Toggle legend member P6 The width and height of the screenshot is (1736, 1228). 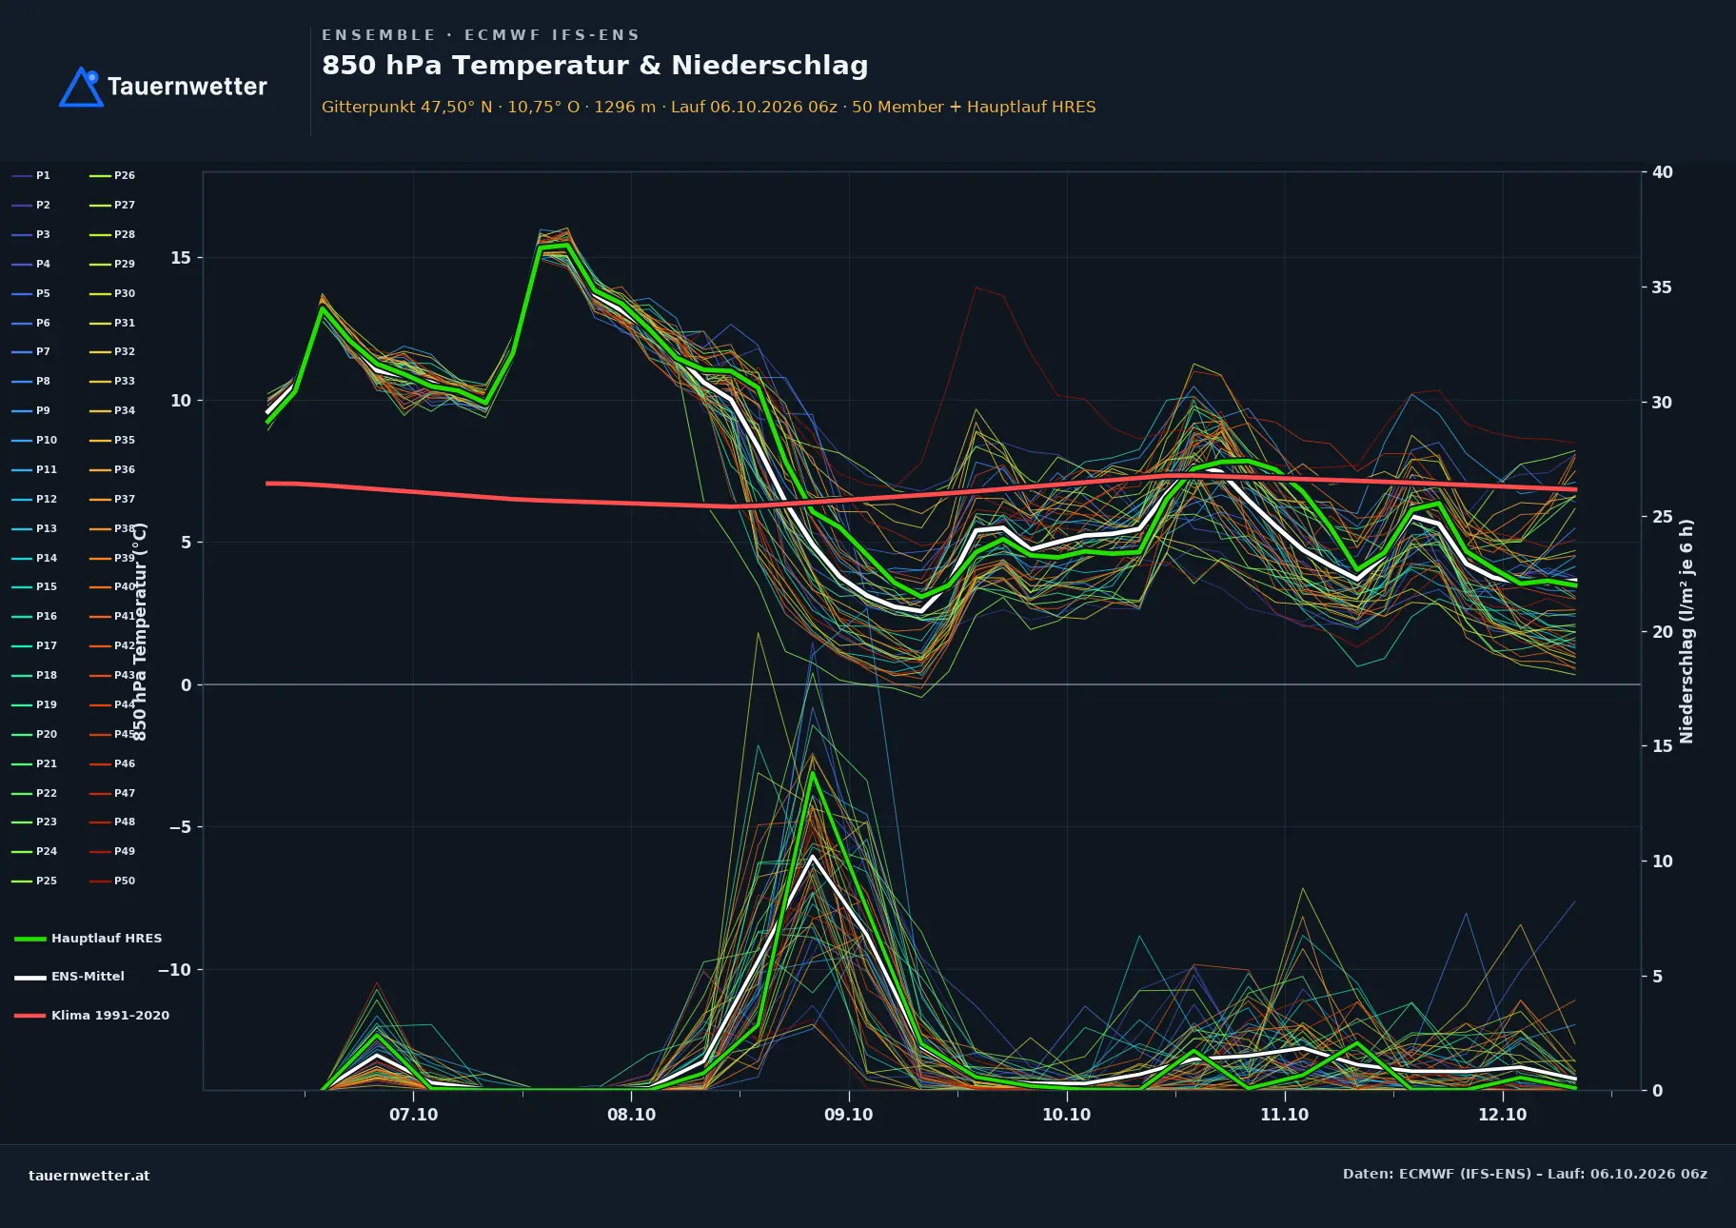[x=30, y=324]
